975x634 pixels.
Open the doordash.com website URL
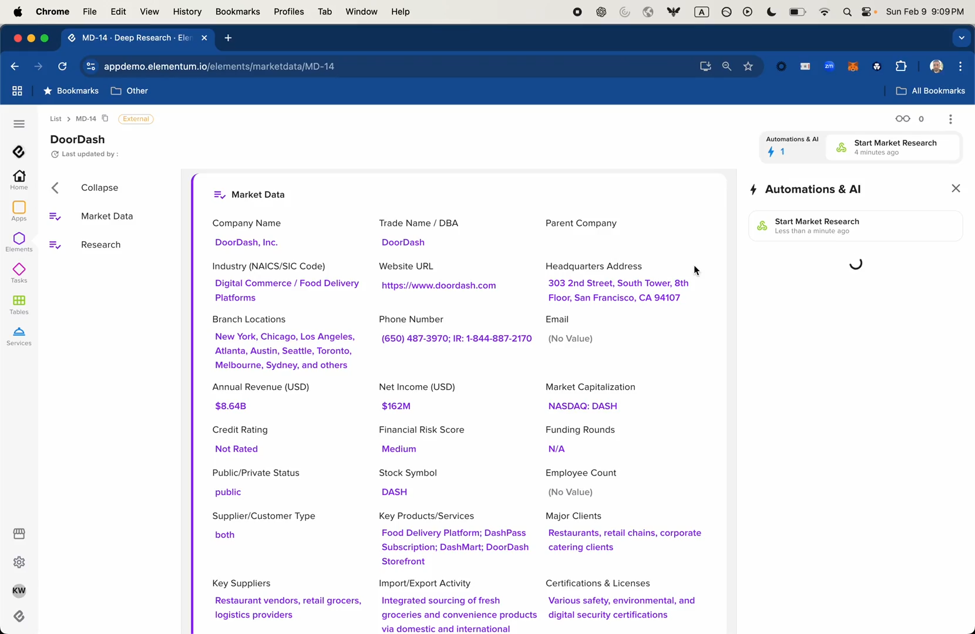[x=439, y=285]
